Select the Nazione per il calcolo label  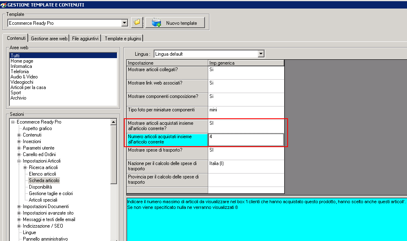(167, 167)
